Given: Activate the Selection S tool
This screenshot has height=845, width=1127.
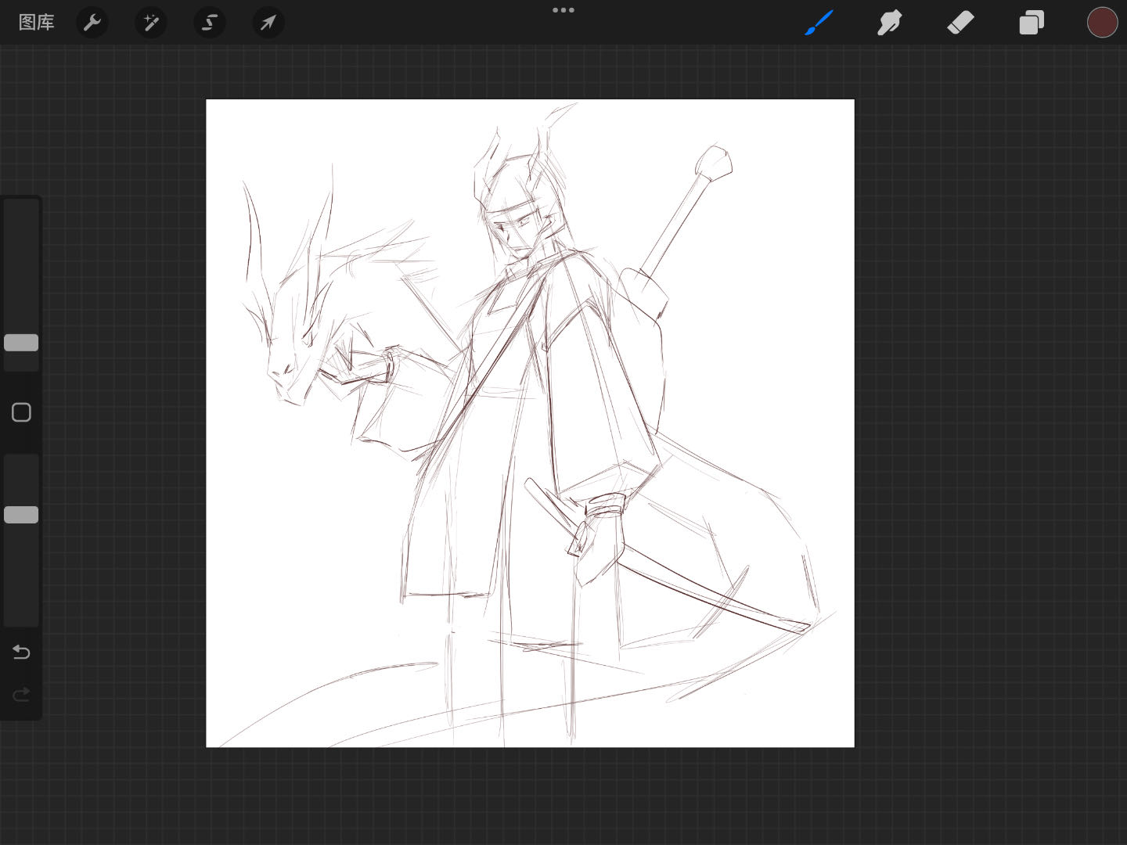Looking at the screenshot, I should coord(210,23).
